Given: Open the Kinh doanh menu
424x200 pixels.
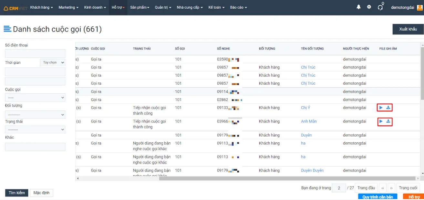Looking at the screenshot, I should point(95,7).
